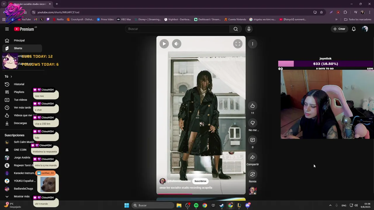Switch the ENG input language
Viewport: 374px width, 210px height.
(344, 205)
